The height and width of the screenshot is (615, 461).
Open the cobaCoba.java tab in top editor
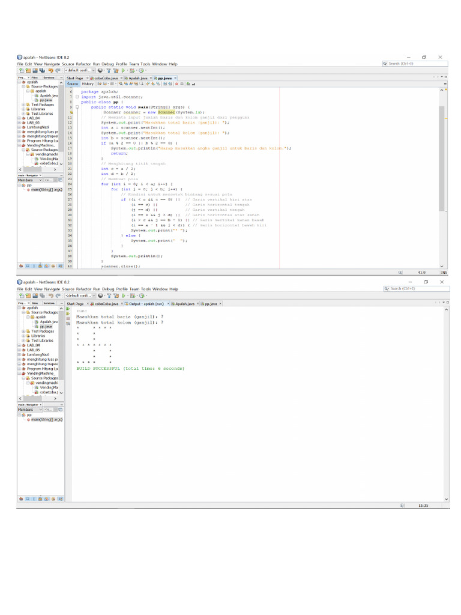point(106,78)
